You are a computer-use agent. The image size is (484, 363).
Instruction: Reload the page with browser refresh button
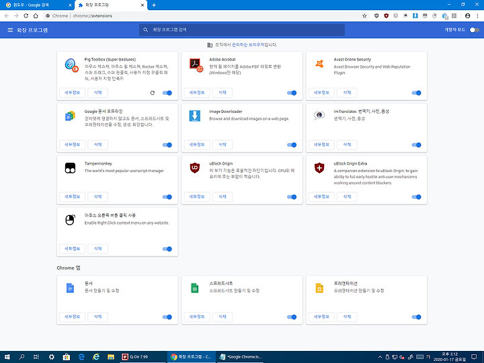pos(26,15)
